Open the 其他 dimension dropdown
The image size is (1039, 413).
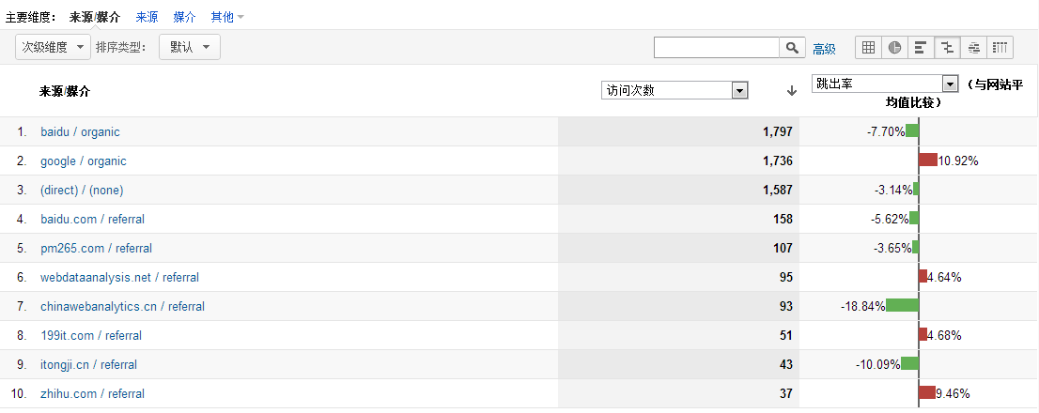coord(227,17)
